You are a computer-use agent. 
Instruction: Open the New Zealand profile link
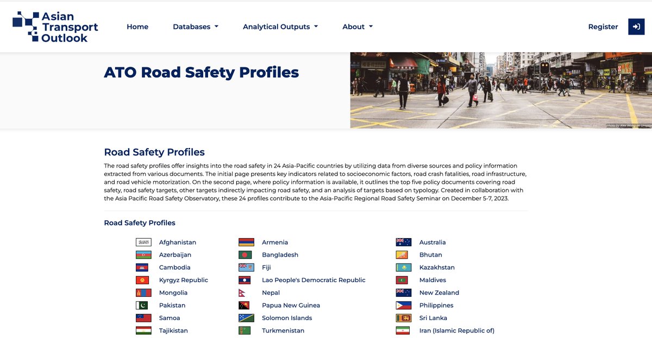[439, 293]
